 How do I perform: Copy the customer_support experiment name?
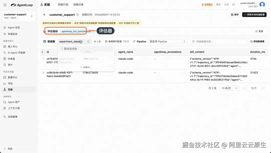click(x=78, y=15)
